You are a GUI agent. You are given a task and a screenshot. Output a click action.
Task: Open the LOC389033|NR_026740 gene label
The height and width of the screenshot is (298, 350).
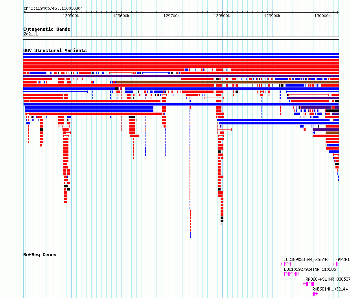(306, 259)
